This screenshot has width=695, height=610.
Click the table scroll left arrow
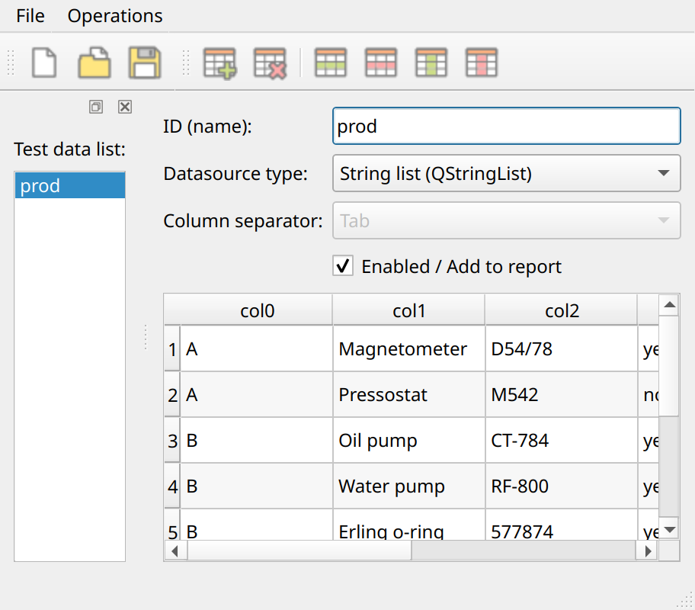tap(175, 551)
